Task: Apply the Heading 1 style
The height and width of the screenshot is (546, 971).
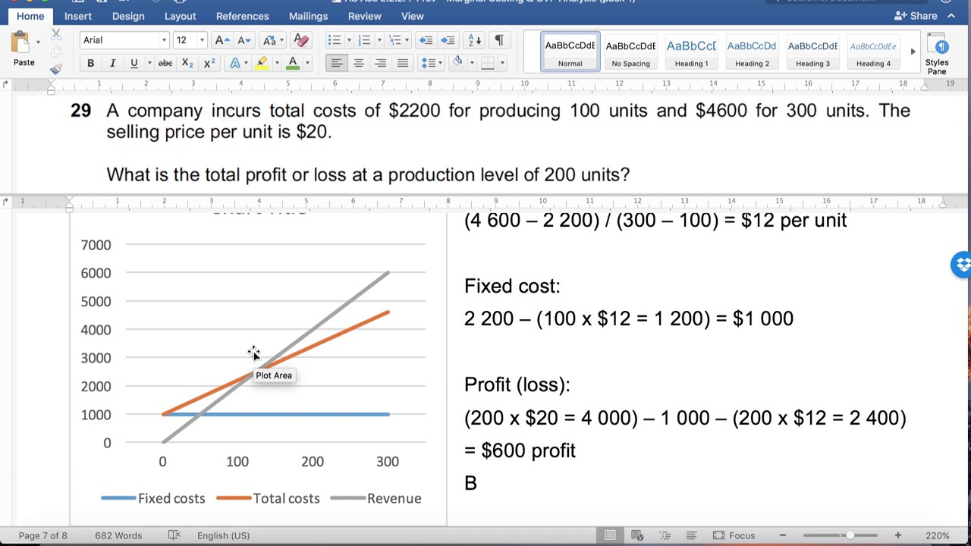Action: (x=691, y=52)
